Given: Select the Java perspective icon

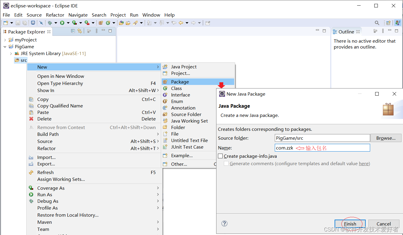Looking at the screenshot, I should coord(398,23).
